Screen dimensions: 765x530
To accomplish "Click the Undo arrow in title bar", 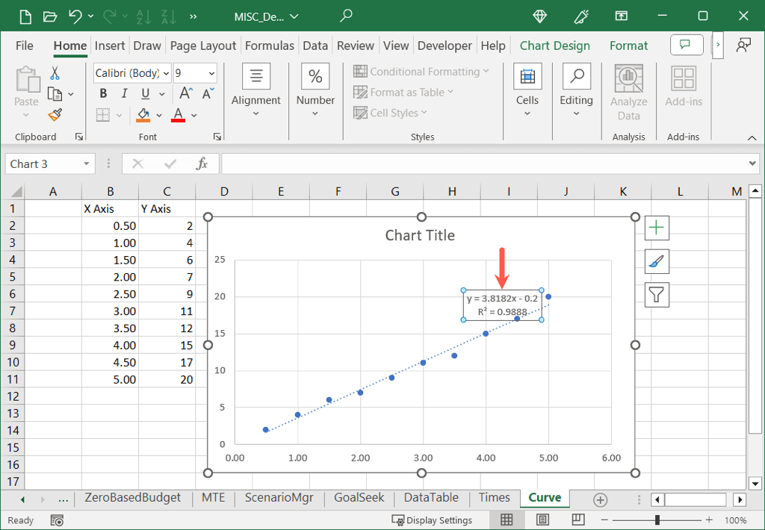I will 74,16.
